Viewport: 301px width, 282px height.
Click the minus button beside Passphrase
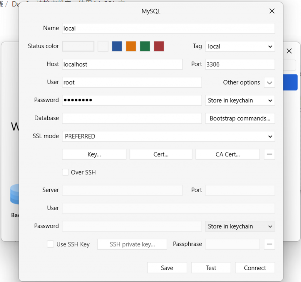point(269,244)
